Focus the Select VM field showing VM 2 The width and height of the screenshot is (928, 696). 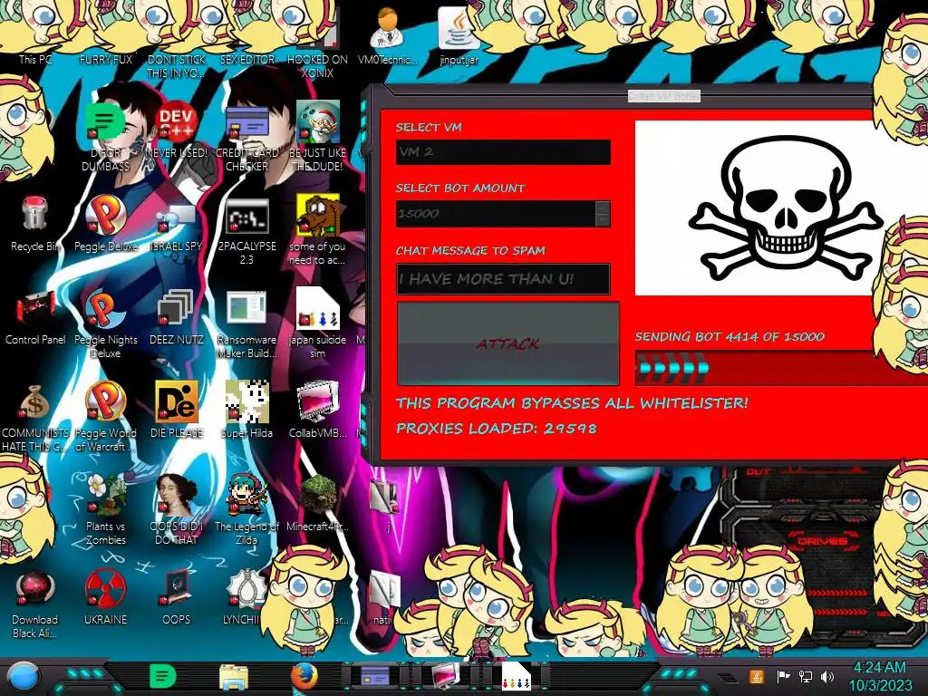click(x=503, y=152)
